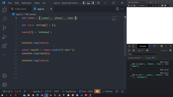
Task: Expand the logged array of 4 items
Action: (x=131, y=65)
